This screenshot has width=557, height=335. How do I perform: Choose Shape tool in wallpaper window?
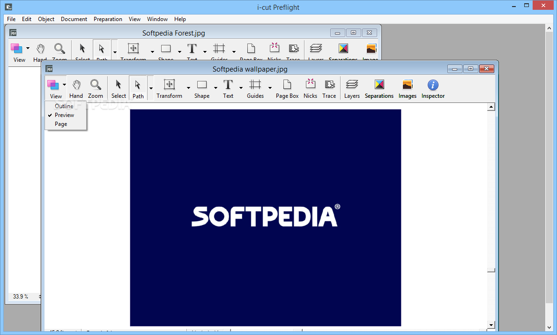(x=202, y=88)
